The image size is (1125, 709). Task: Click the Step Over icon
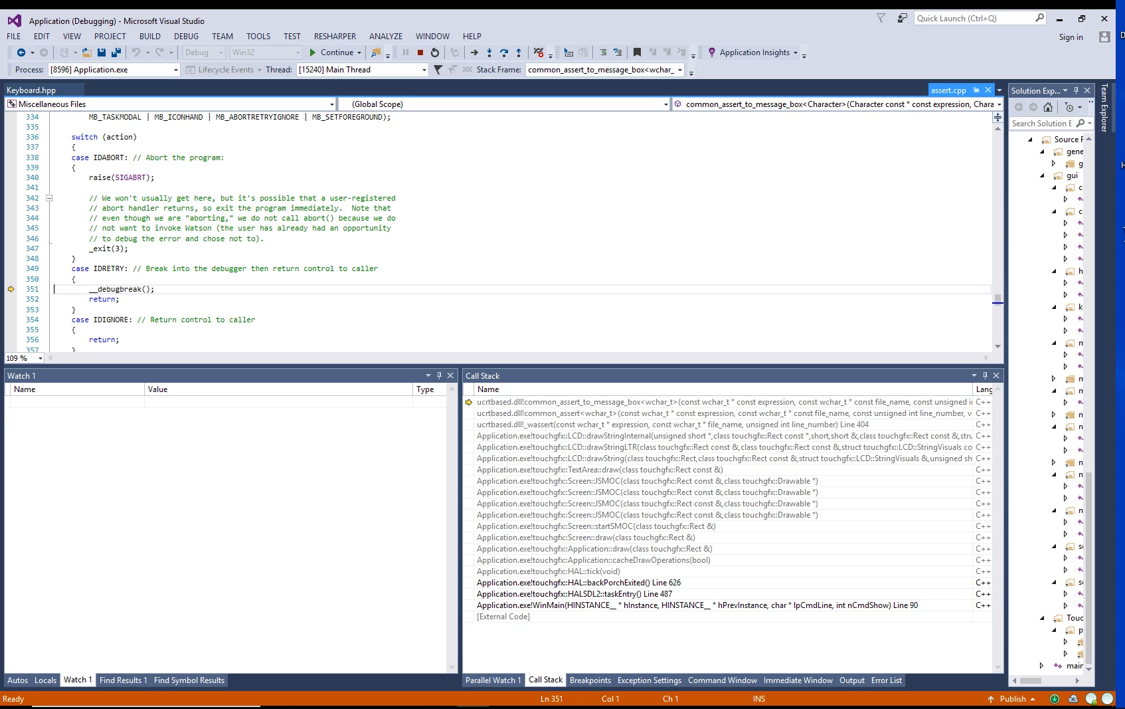[504, 52]
